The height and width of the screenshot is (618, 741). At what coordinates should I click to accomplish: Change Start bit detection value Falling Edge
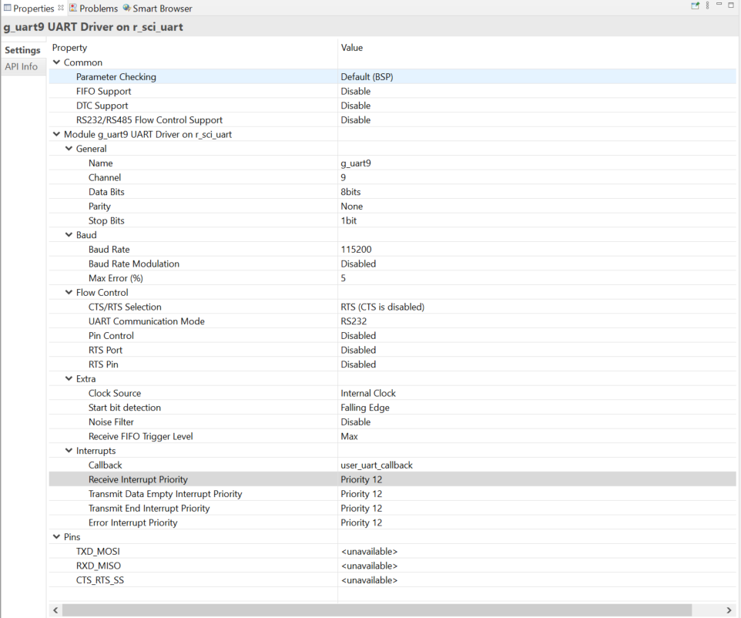click(365, 408)
